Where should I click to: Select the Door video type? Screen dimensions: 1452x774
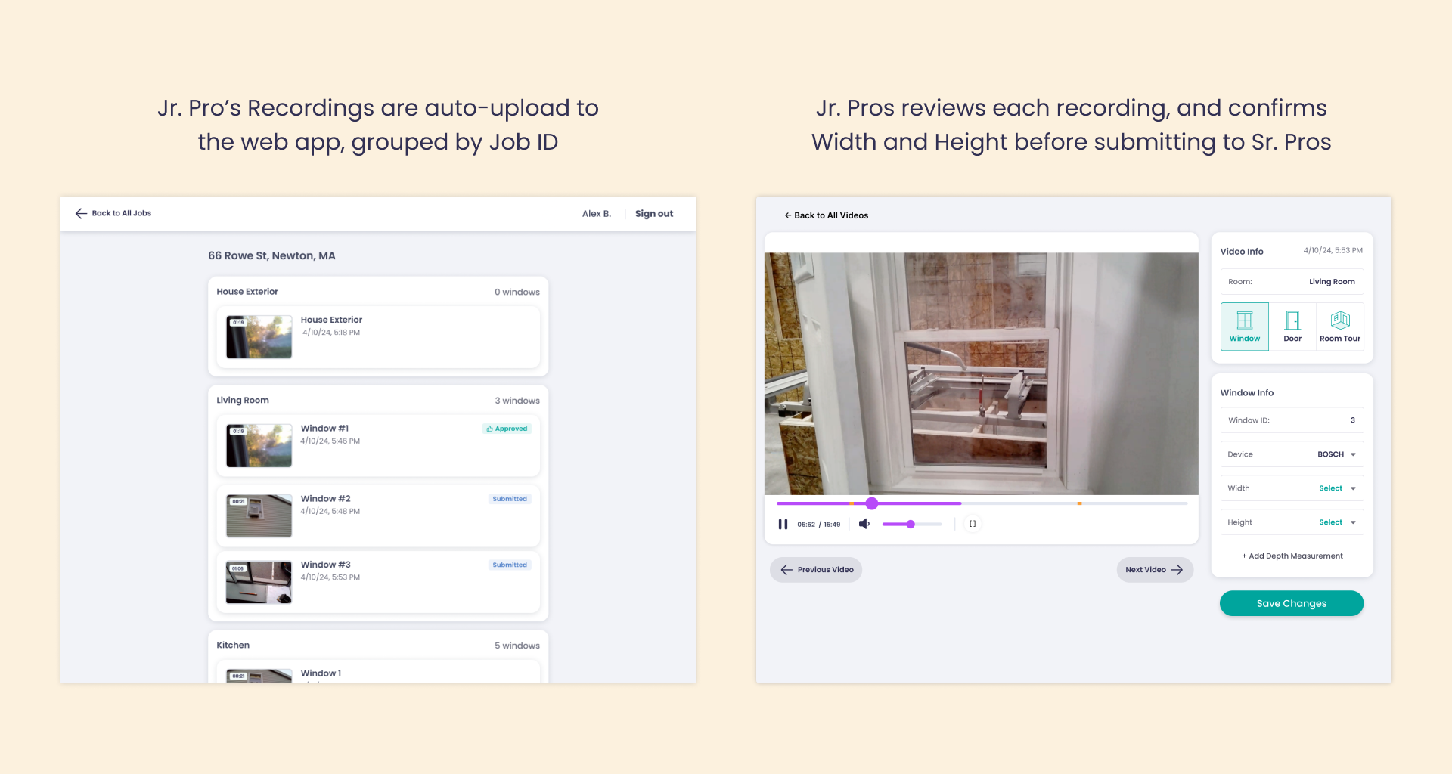[x=1292, y=327]
